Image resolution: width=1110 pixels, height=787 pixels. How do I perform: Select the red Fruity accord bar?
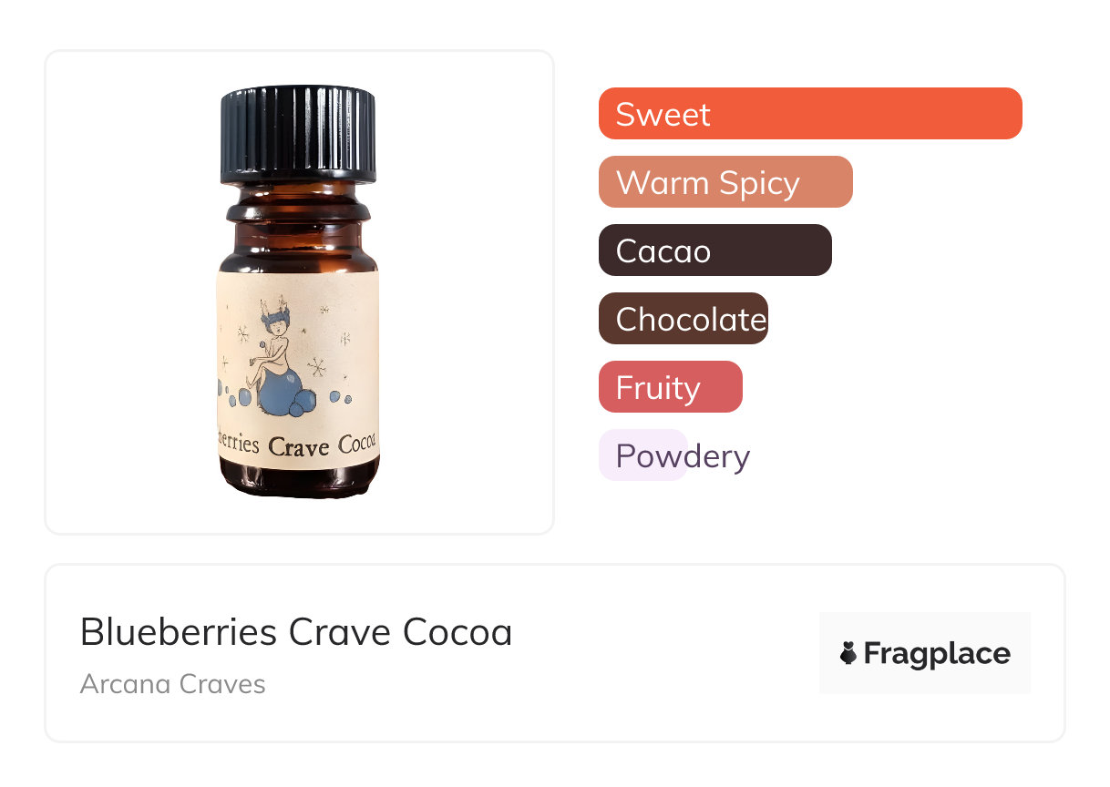point(671,387)
